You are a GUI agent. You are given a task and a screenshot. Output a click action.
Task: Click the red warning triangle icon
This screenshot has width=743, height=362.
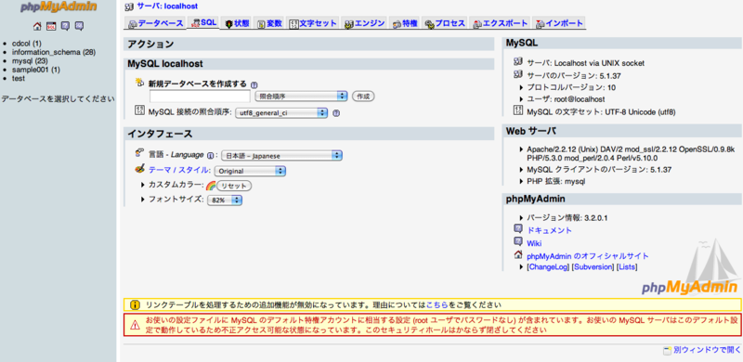135,325
